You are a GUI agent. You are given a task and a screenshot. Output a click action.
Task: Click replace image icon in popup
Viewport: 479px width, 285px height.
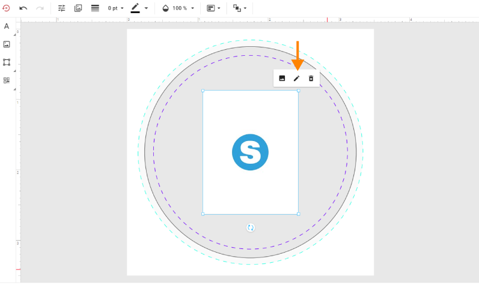(282, 79)
